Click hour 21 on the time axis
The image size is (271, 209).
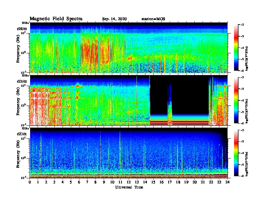[203, 182]
